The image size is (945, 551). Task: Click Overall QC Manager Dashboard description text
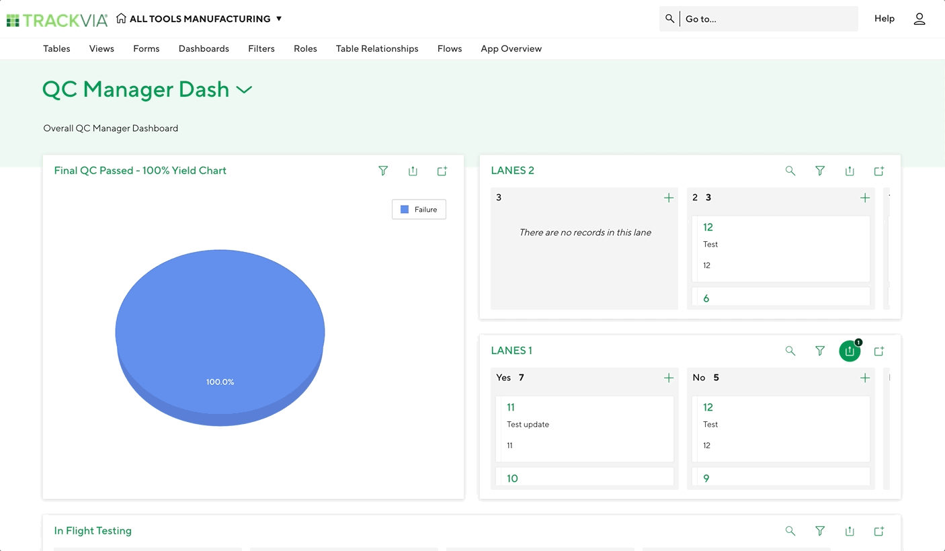(111, 128)
